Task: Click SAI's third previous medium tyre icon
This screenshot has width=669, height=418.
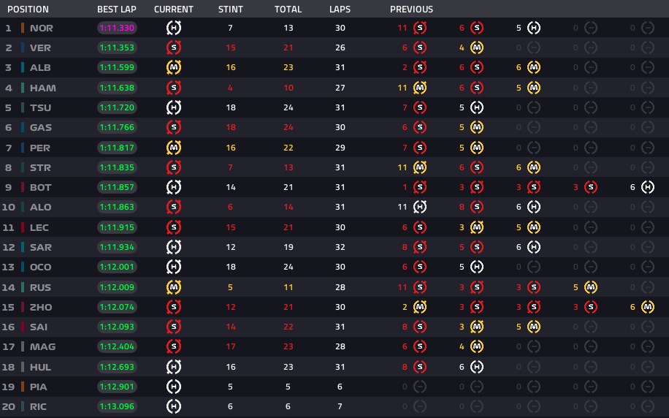Action: [534, 327]
